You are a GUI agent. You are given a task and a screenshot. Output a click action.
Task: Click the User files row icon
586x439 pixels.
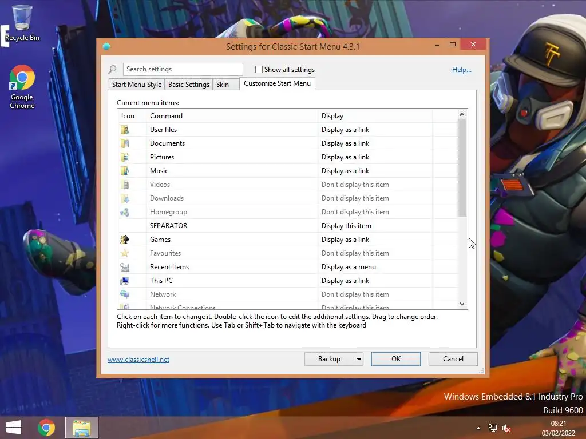coord(125,130)
